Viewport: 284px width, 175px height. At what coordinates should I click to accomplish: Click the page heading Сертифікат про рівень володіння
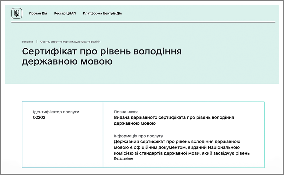pyautogui.click(x=102, y=56)
